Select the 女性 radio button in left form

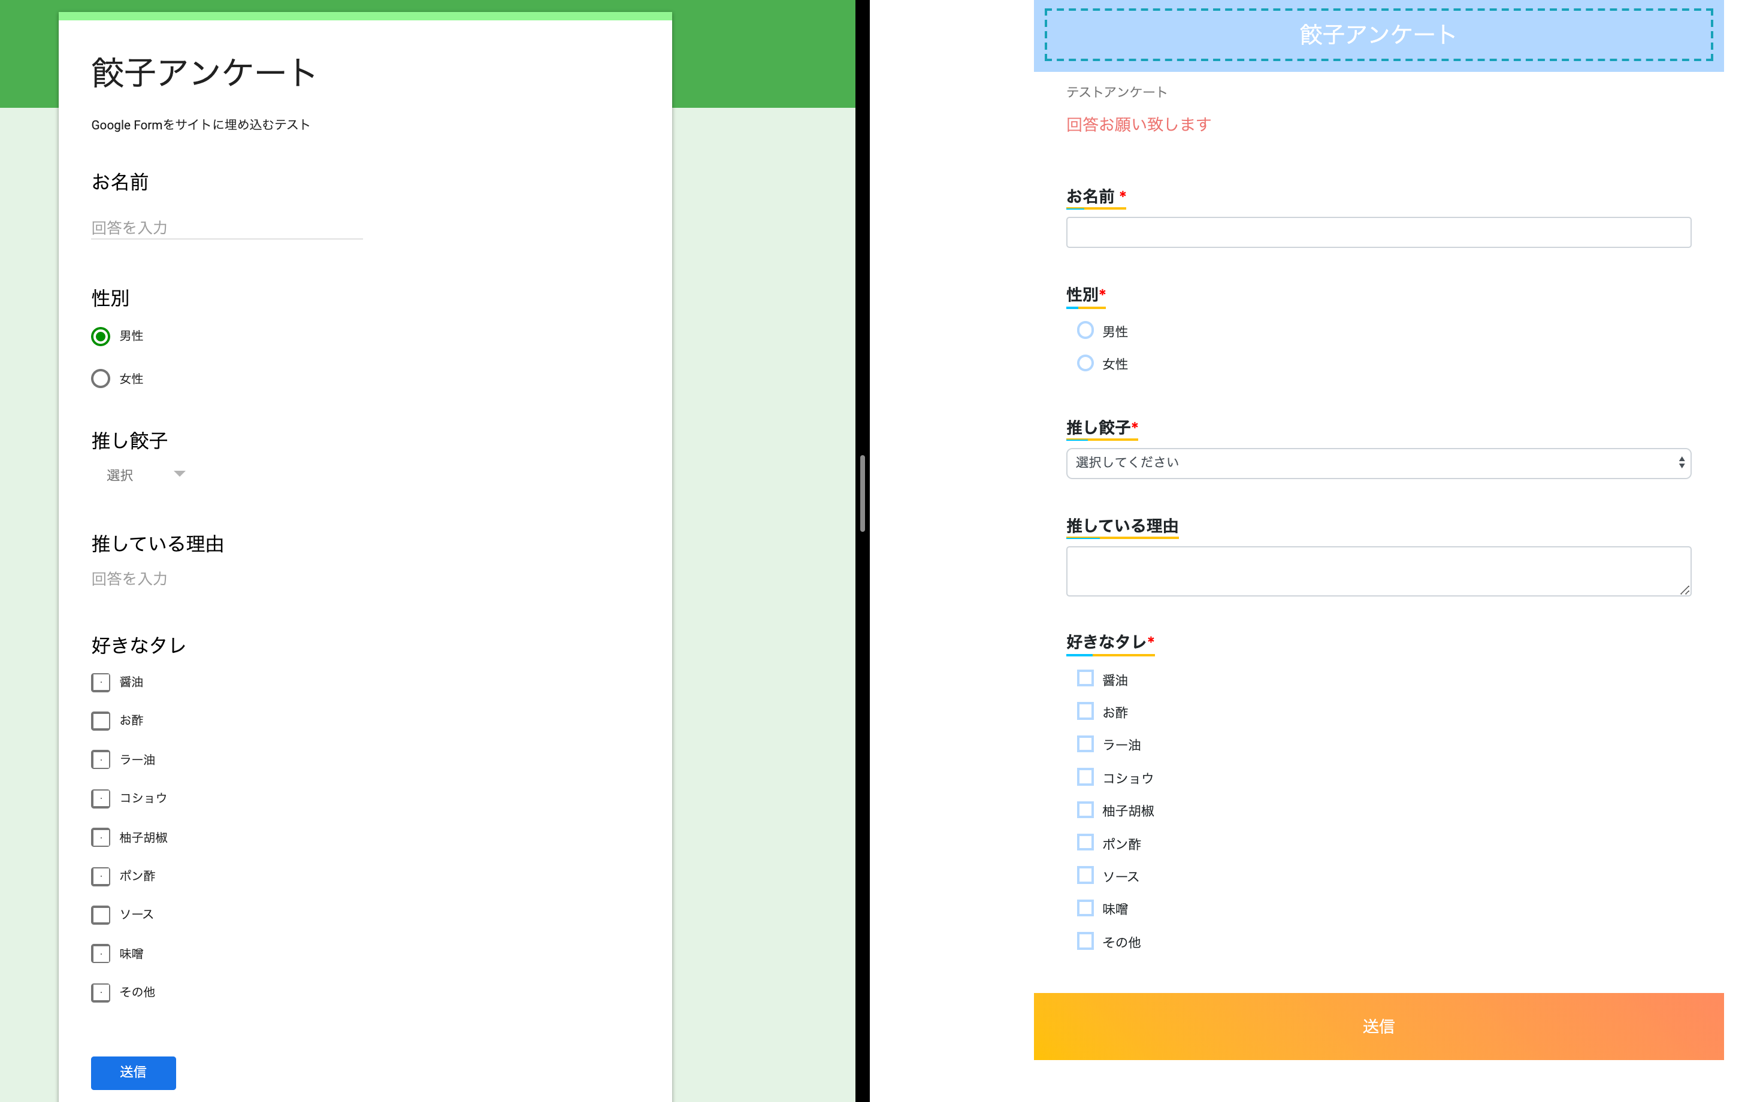101,379
